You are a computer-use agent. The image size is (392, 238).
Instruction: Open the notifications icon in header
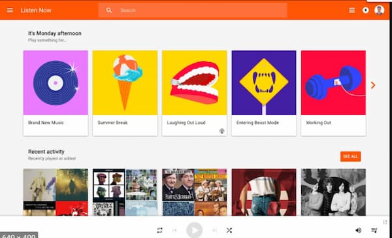pyautogui.click(x=365, y=10)
